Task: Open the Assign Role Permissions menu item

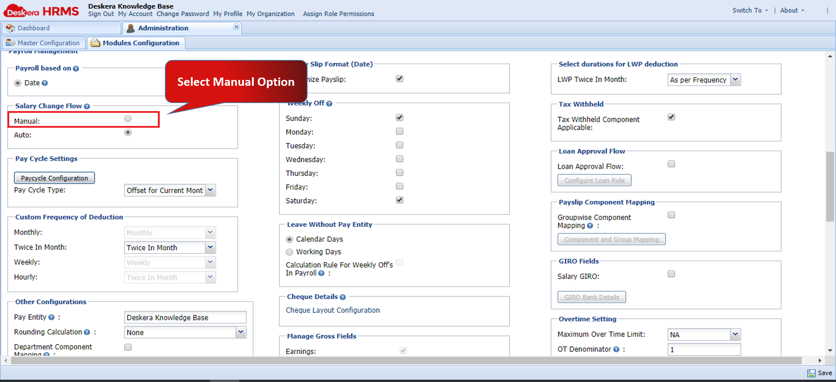Action: point(338,14)
